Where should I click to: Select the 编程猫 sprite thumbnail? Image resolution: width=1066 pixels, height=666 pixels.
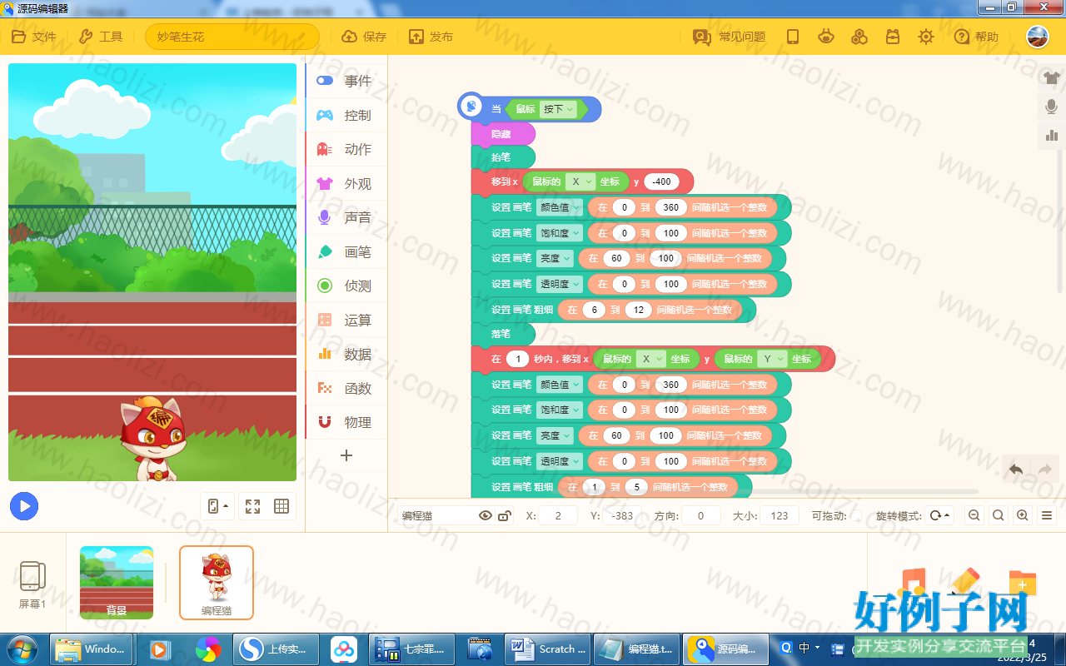point(217,583)
